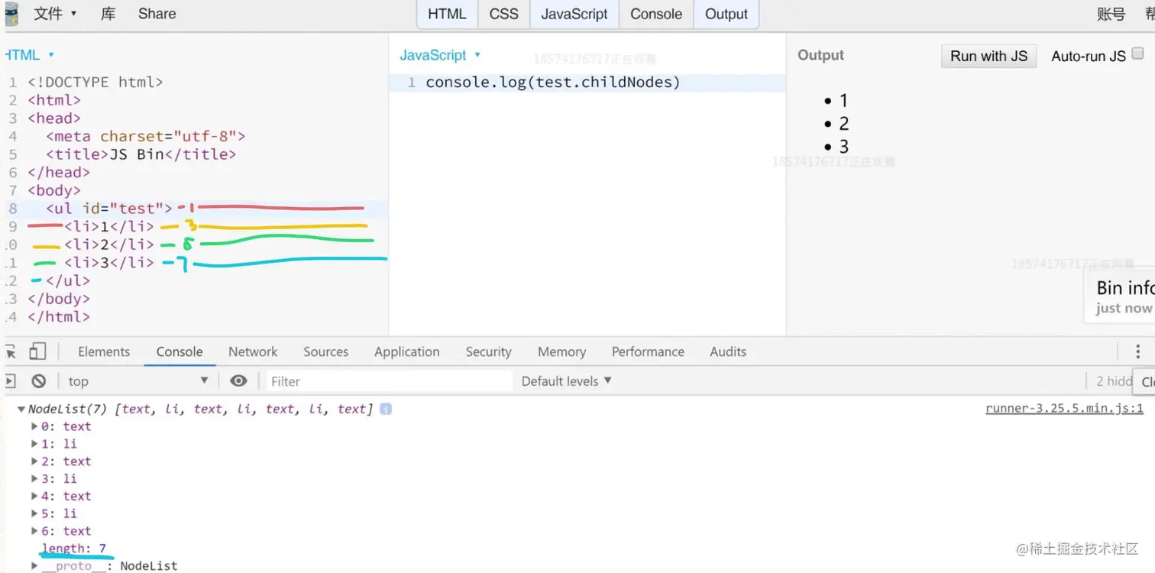
Task: Expand the 1: li node
Action: 34,444
